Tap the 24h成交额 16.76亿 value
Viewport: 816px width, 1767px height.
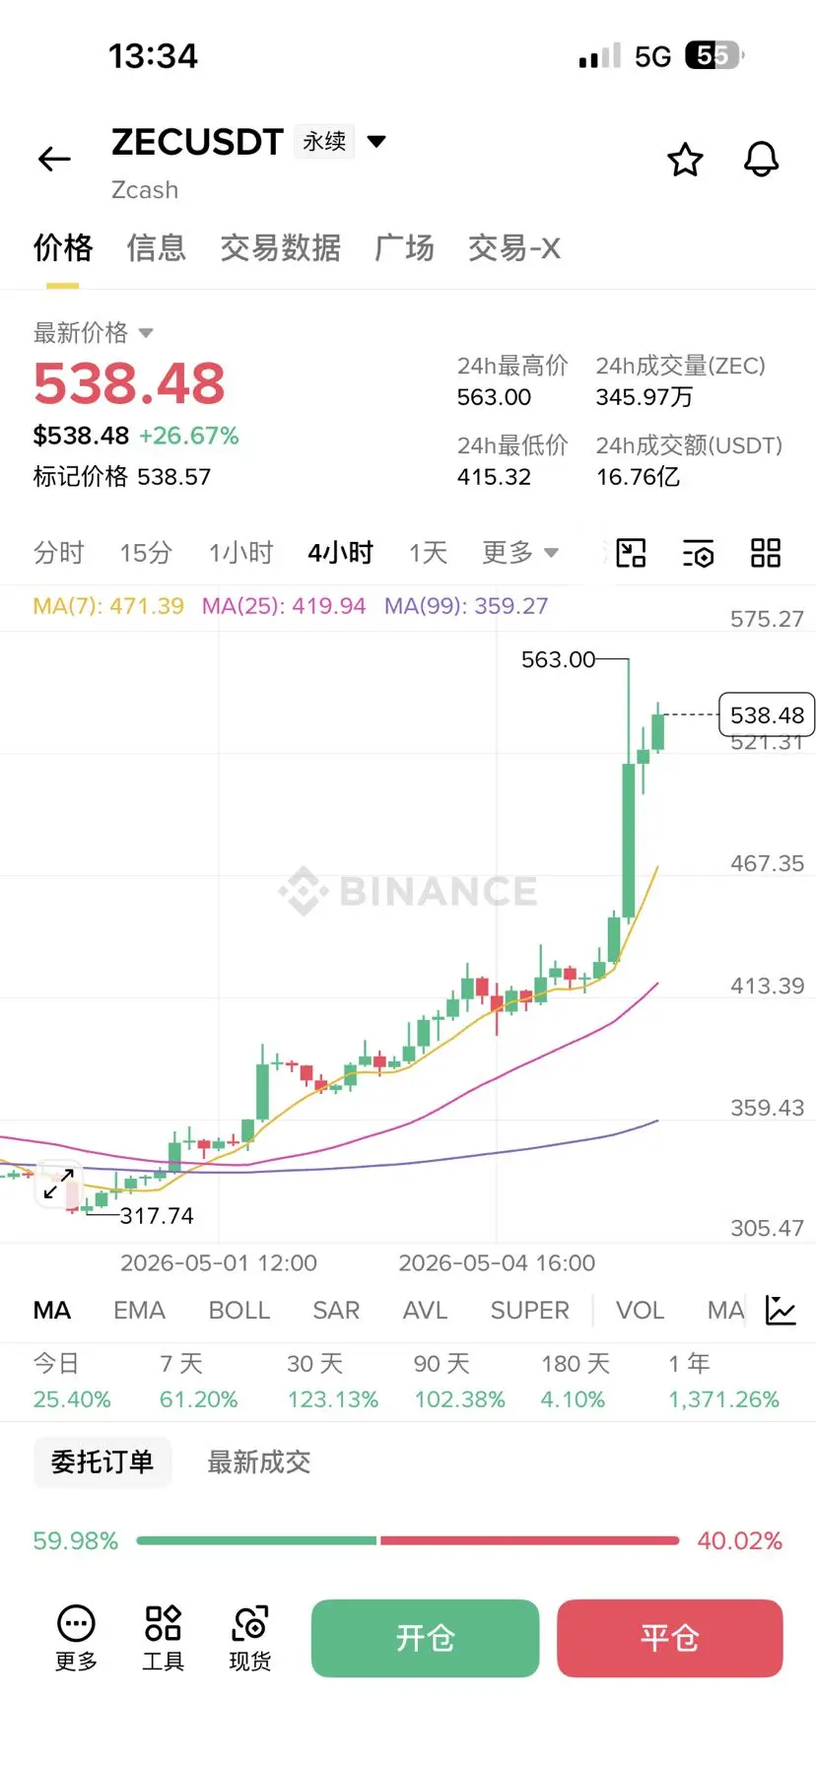point(638,477)
